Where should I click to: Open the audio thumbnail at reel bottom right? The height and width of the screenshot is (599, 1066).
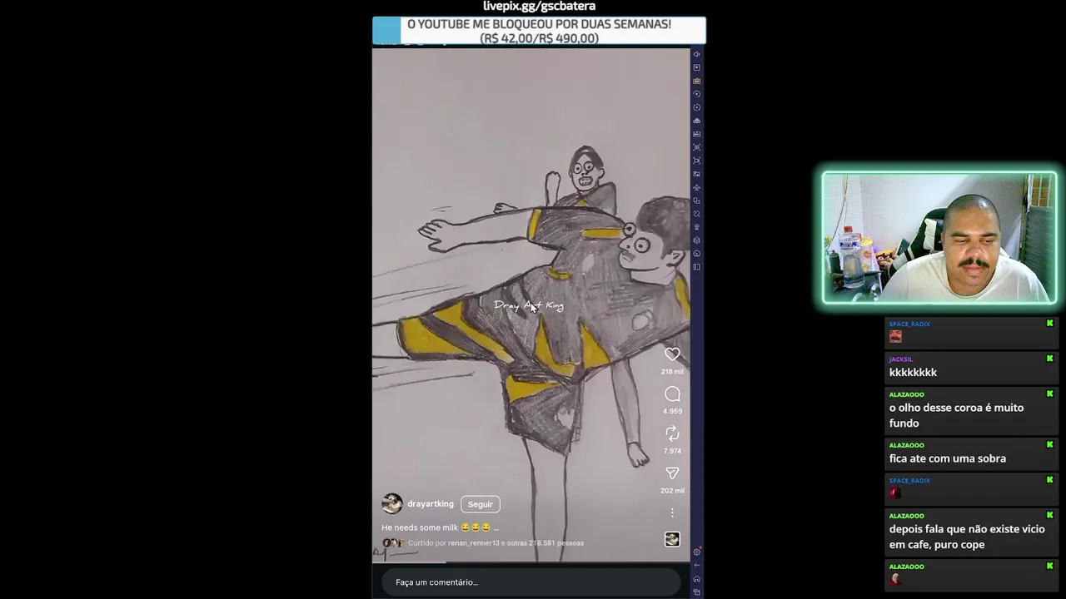[x=672, y=539]
